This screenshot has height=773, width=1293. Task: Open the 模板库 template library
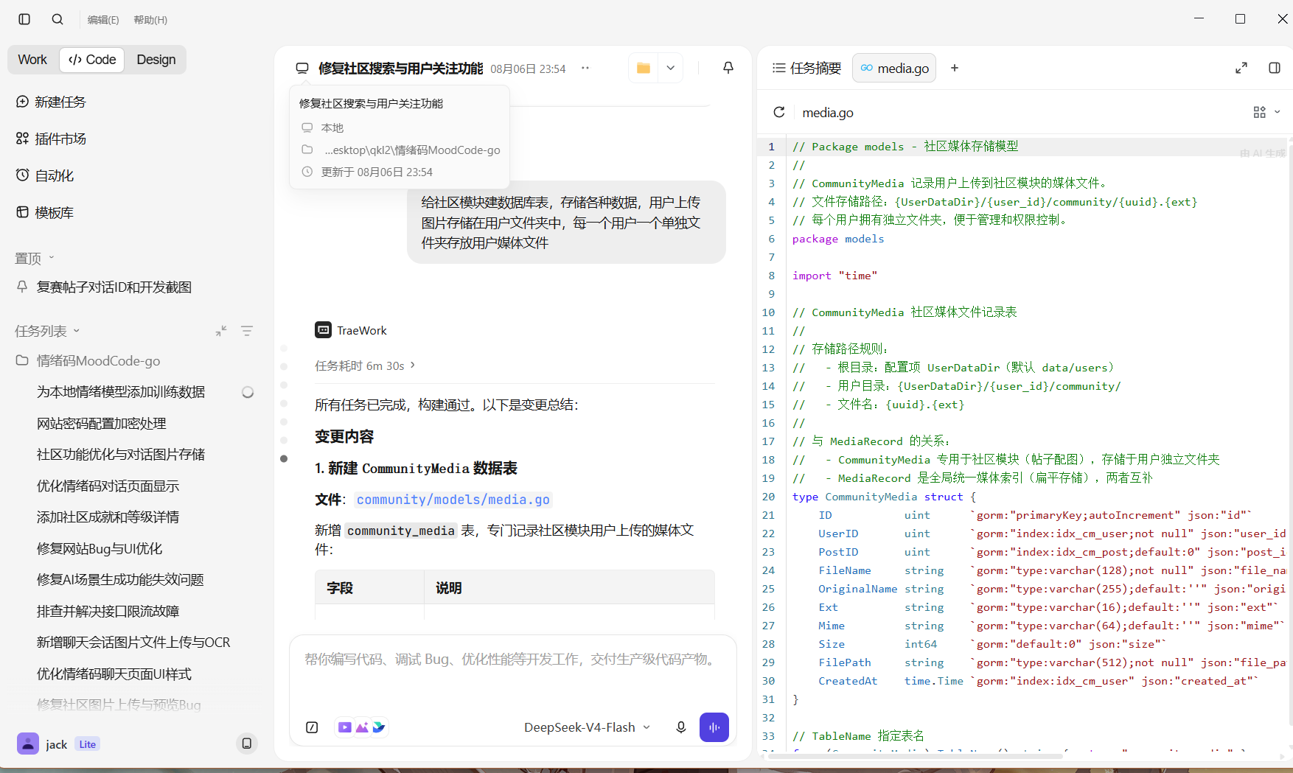[46, 212]
